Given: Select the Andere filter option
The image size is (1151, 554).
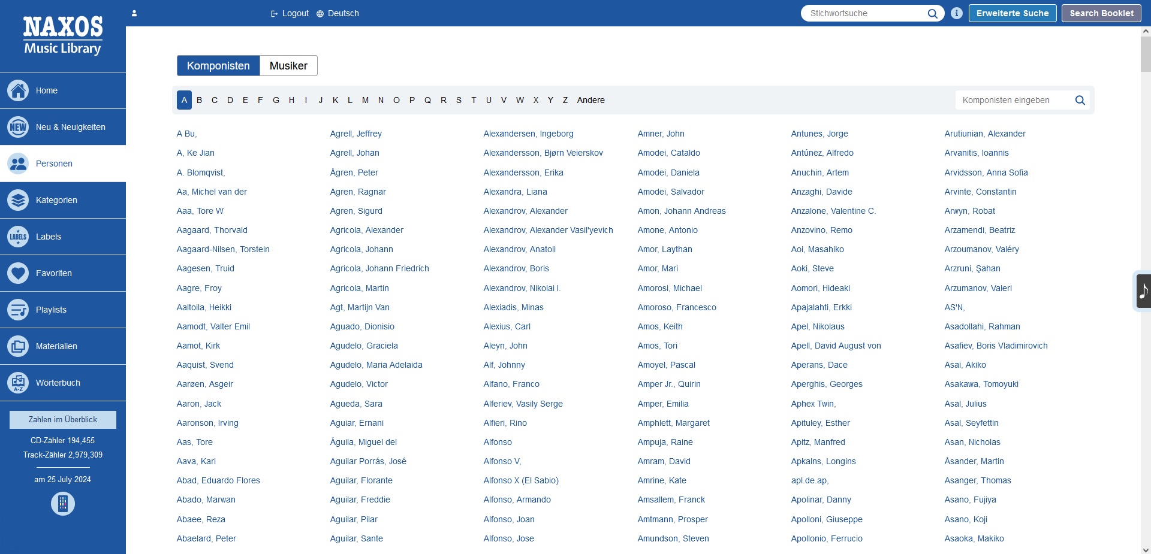Looking at the screenshot, I should [590, 100].
